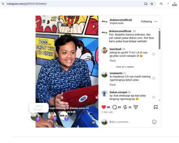The width and height of the screenshot is (179, 143).
Task: Click the Add a thought bubble
Action: 39,108
